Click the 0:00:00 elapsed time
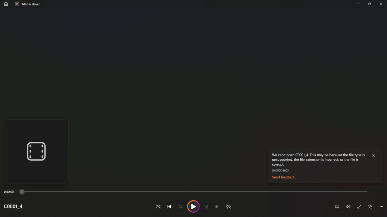 click(9, 192)
